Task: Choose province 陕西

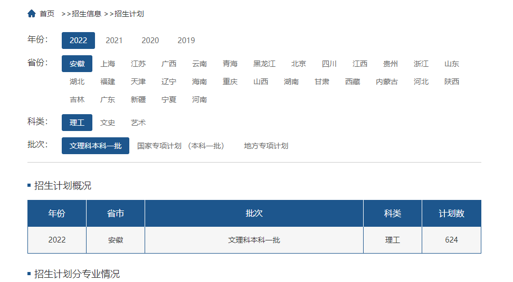Action: pyautogui.click(x=451, y=82)
